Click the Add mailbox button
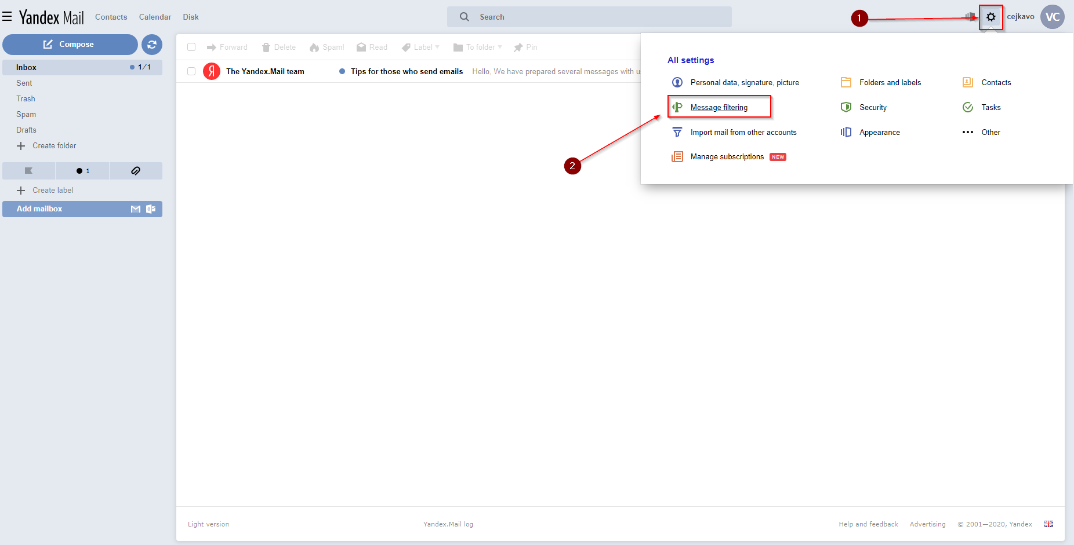Viewport: 1074px width, 545px height. [x=82, y=209]
